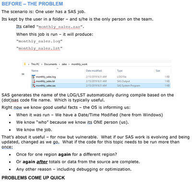
Task: Sort files by Name column header
Action: coord(35,71)
